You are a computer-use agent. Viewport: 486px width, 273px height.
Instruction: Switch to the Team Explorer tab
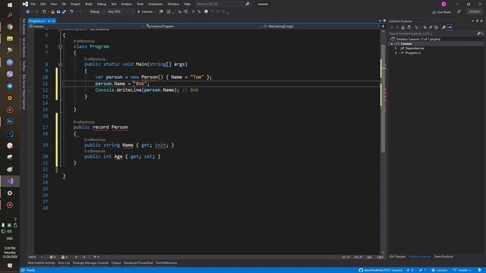443,256
